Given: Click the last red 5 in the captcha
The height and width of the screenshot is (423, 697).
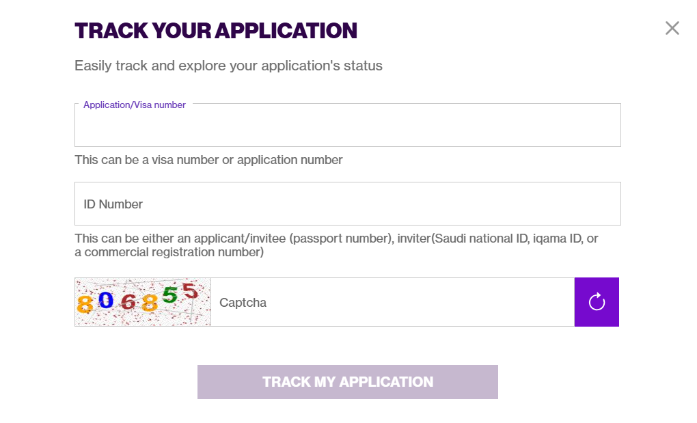Looking at the screenshot, I should [x=190, y=291].
